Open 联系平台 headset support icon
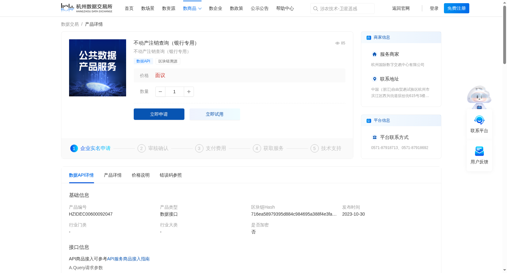Image resolution: width=507 pixels, height=273 pixels. click(x=479, y=120)
